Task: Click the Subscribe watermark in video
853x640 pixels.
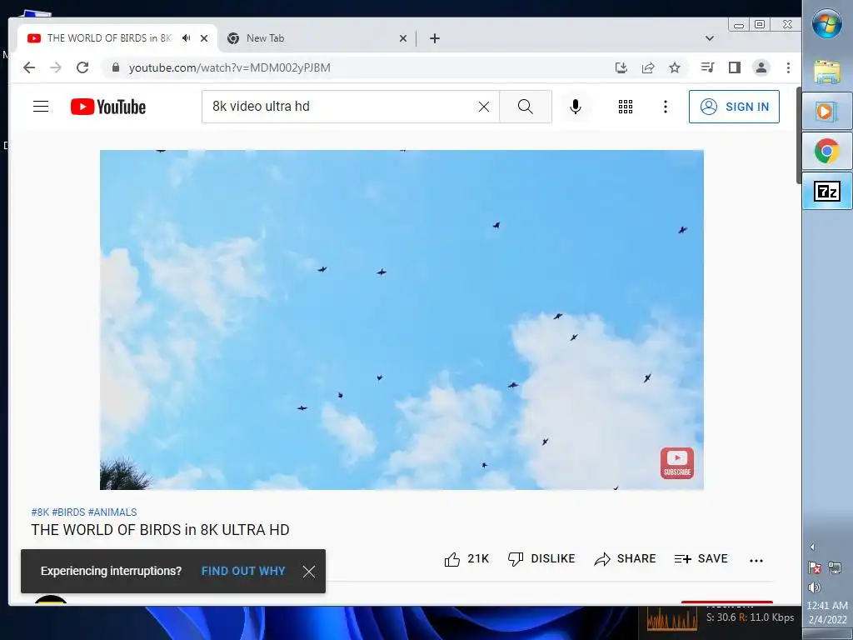Action: pos(676,463)
